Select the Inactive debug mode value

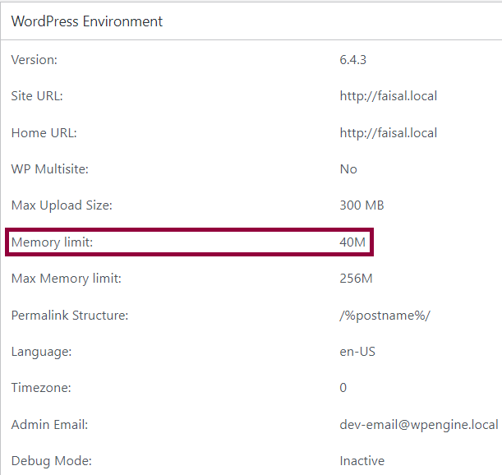362,461
